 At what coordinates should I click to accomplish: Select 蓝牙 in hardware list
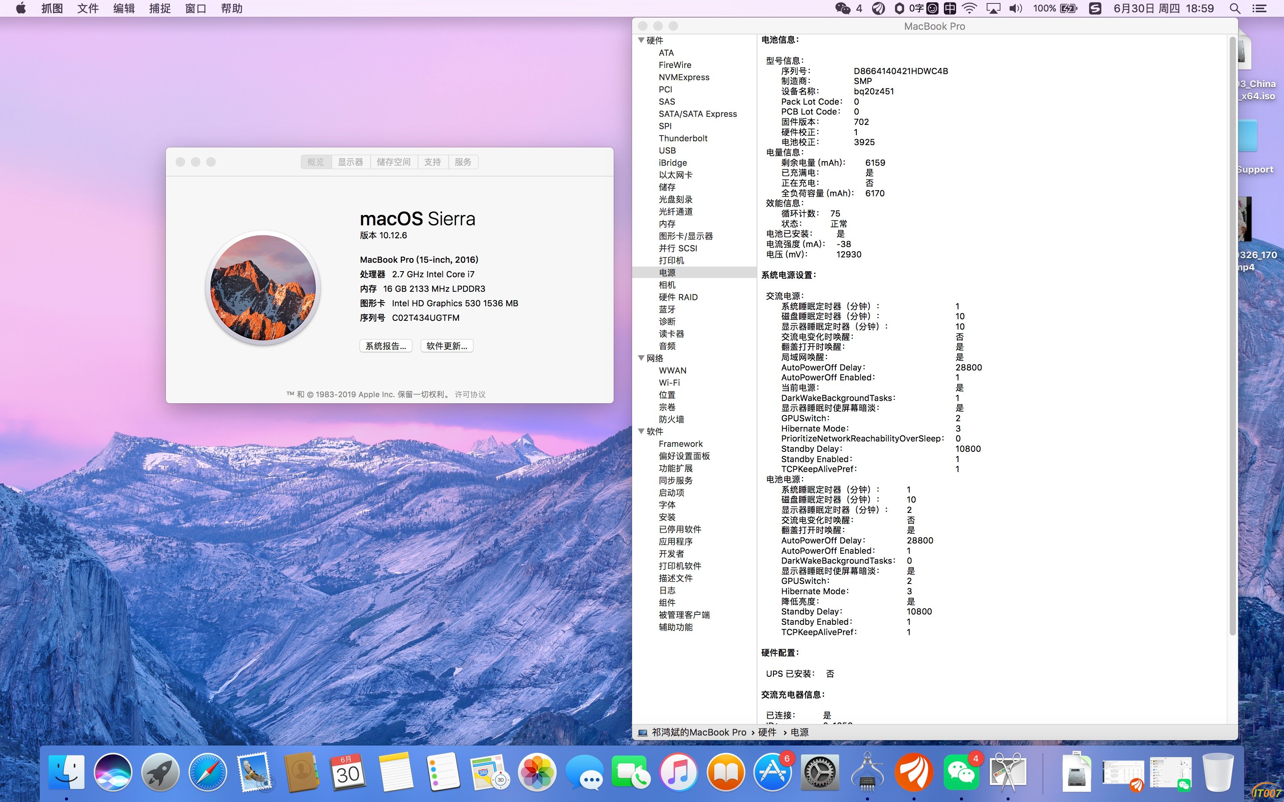pyautogui.click(x=667, y=309)
